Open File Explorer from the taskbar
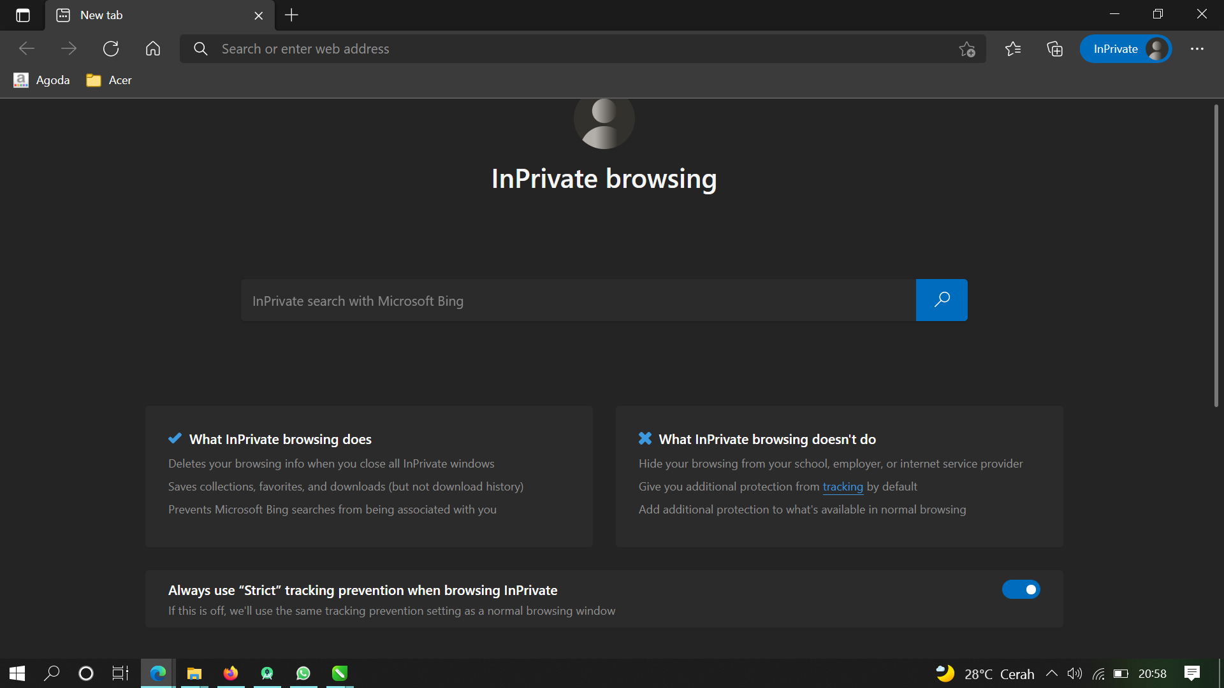This screenshot has width=1224, height=688. click(194, 673)
